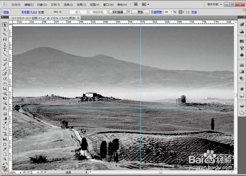The image size is (246, 176).
Task: Select the Slice tool
Action: [5, 149]
